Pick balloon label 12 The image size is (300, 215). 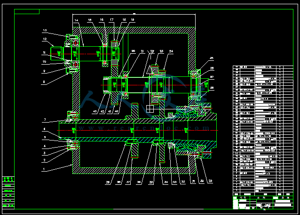click(45, 39)
